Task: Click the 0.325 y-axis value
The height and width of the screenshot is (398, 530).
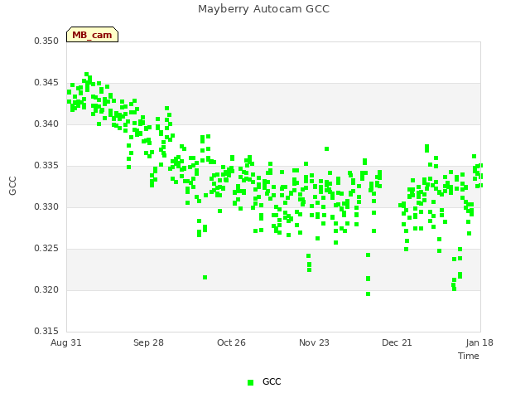Action: 46,249
